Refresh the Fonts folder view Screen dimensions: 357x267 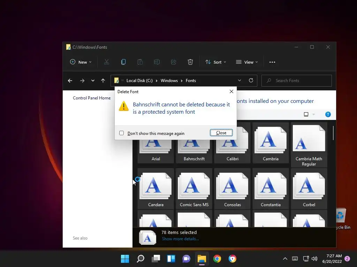tap(251, 80)
